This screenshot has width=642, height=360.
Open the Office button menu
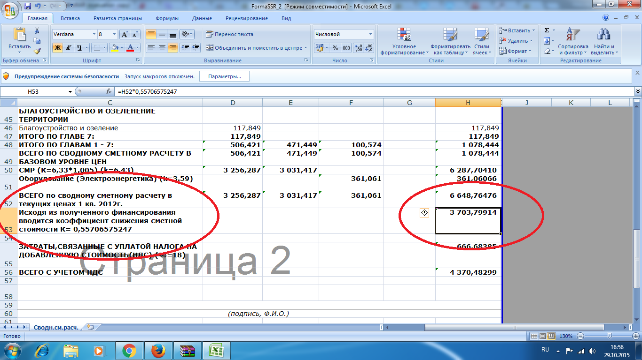pos(10,11)
